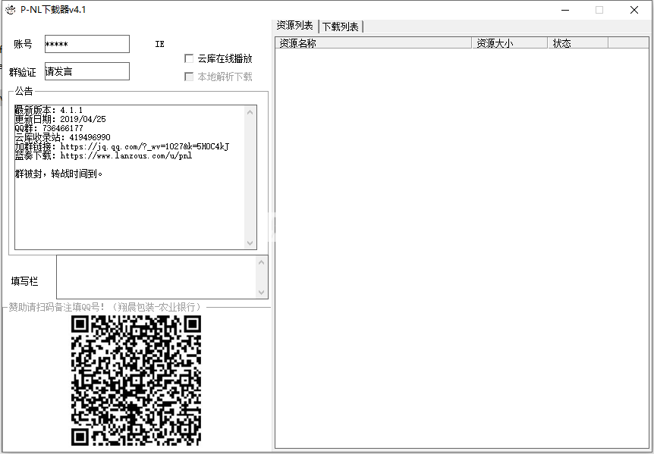Close the P-NL下载器 window

pyautogui.click(x=634, y=10)
